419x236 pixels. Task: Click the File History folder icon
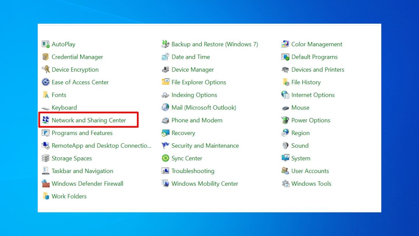click(286, 82)
